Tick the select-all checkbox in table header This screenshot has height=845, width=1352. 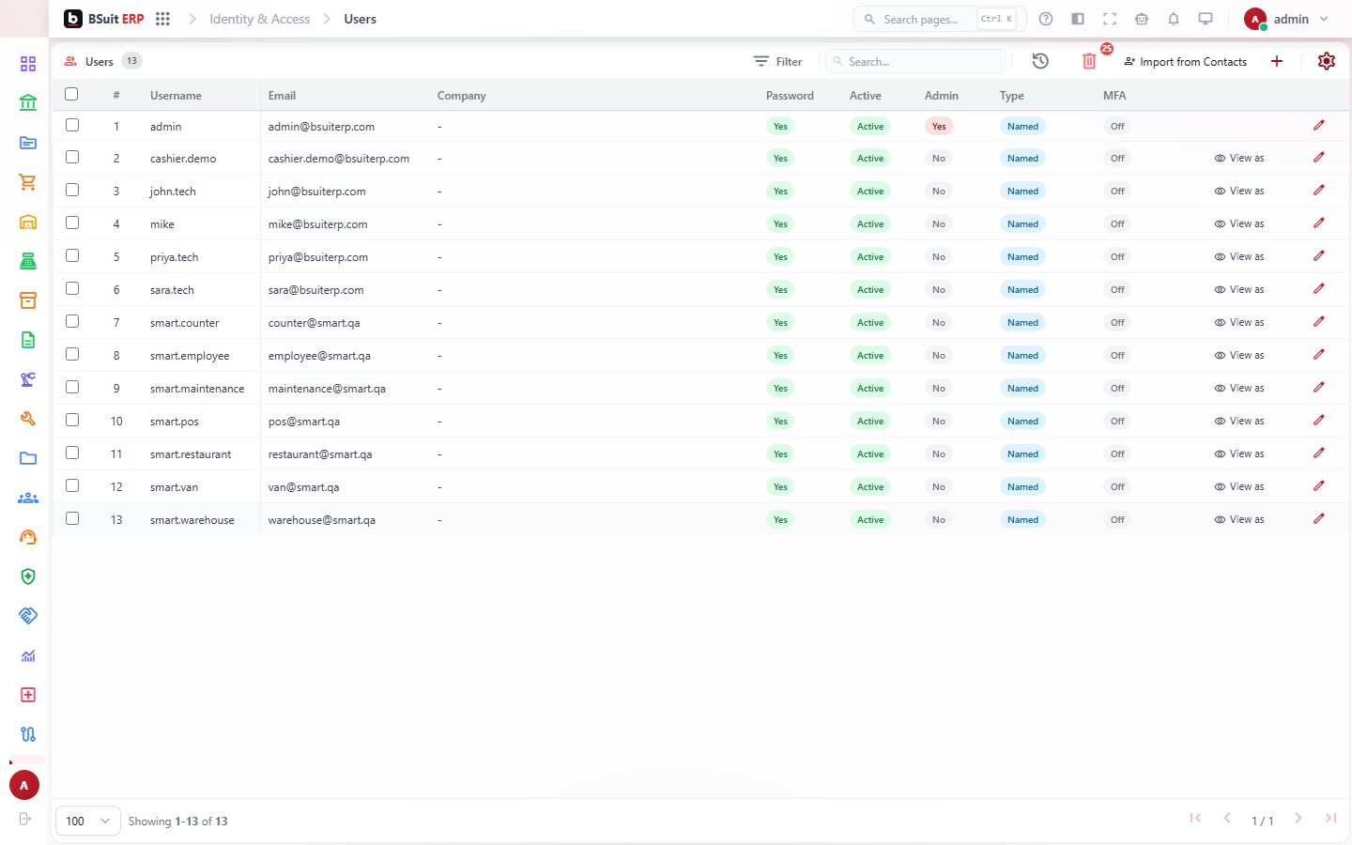point(71,94)
